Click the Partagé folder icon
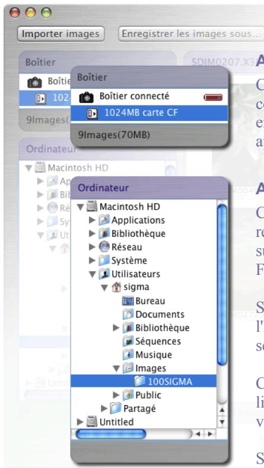Image resolution: width=264 pixels, height=468 pixels. (x=116, y=408)
